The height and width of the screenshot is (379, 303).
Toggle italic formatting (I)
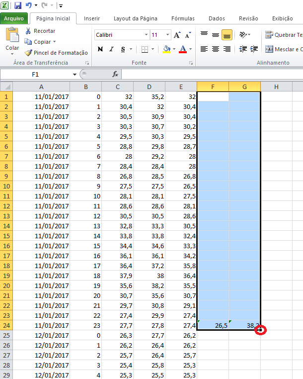tap(111, 49)
